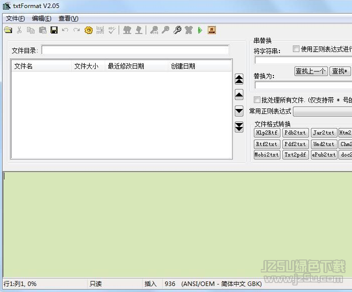This screenshot has height=292, width=352.
Task: Open the 查看(V) menu
Action: pos(69,18)
